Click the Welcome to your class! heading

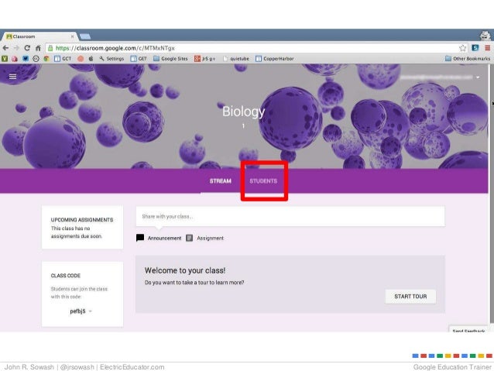click(x=185, y=270)
